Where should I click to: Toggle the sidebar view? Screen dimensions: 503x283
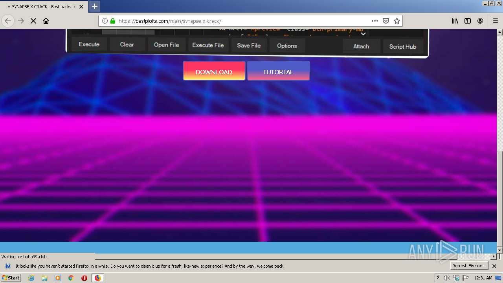pos(468,21)
